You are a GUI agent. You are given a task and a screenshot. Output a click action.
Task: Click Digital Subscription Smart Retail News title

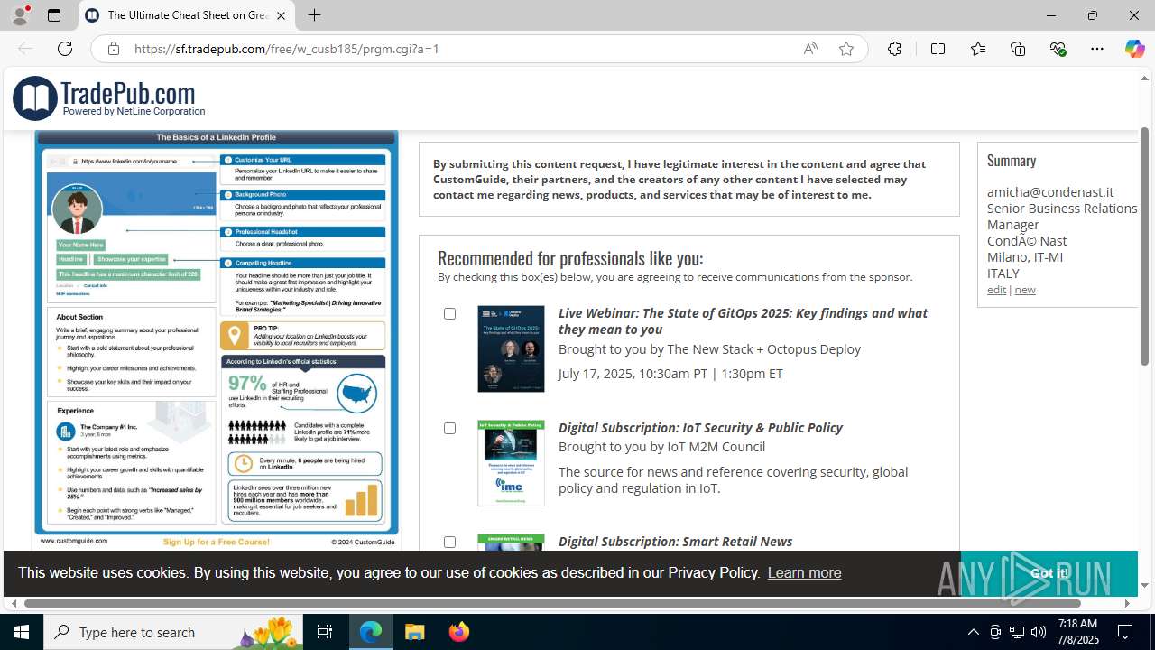tap(675, 542)
